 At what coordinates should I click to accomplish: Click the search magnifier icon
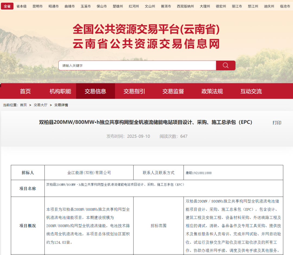225,65
